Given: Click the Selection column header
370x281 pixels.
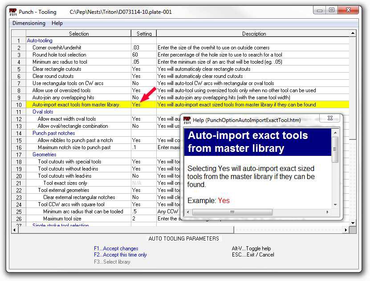Looking at the screenshot, I should (79, 33).
